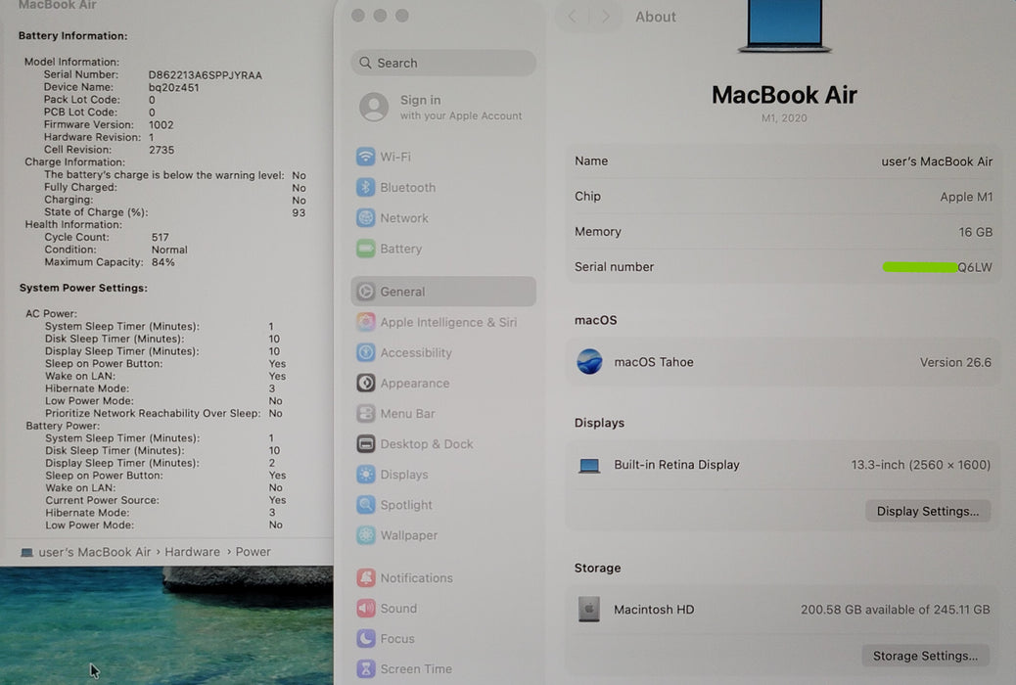Click Hardware in System Information path bar
Screen dimensions: 1016x685
tap(193, 552)
